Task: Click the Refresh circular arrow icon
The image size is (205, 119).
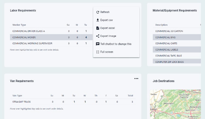Action: point(98,12)
